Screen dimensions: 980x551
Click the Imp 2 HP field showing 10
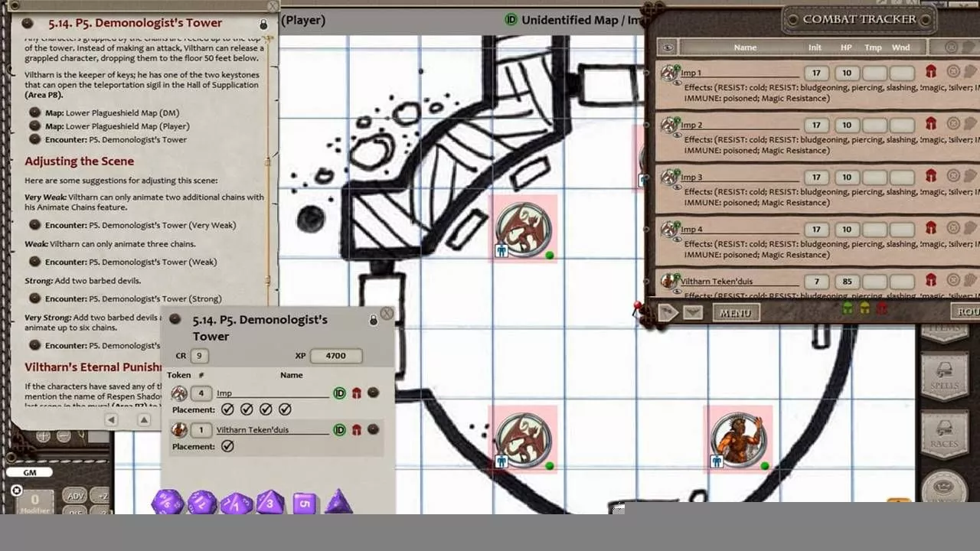click(x=847, y=125)
